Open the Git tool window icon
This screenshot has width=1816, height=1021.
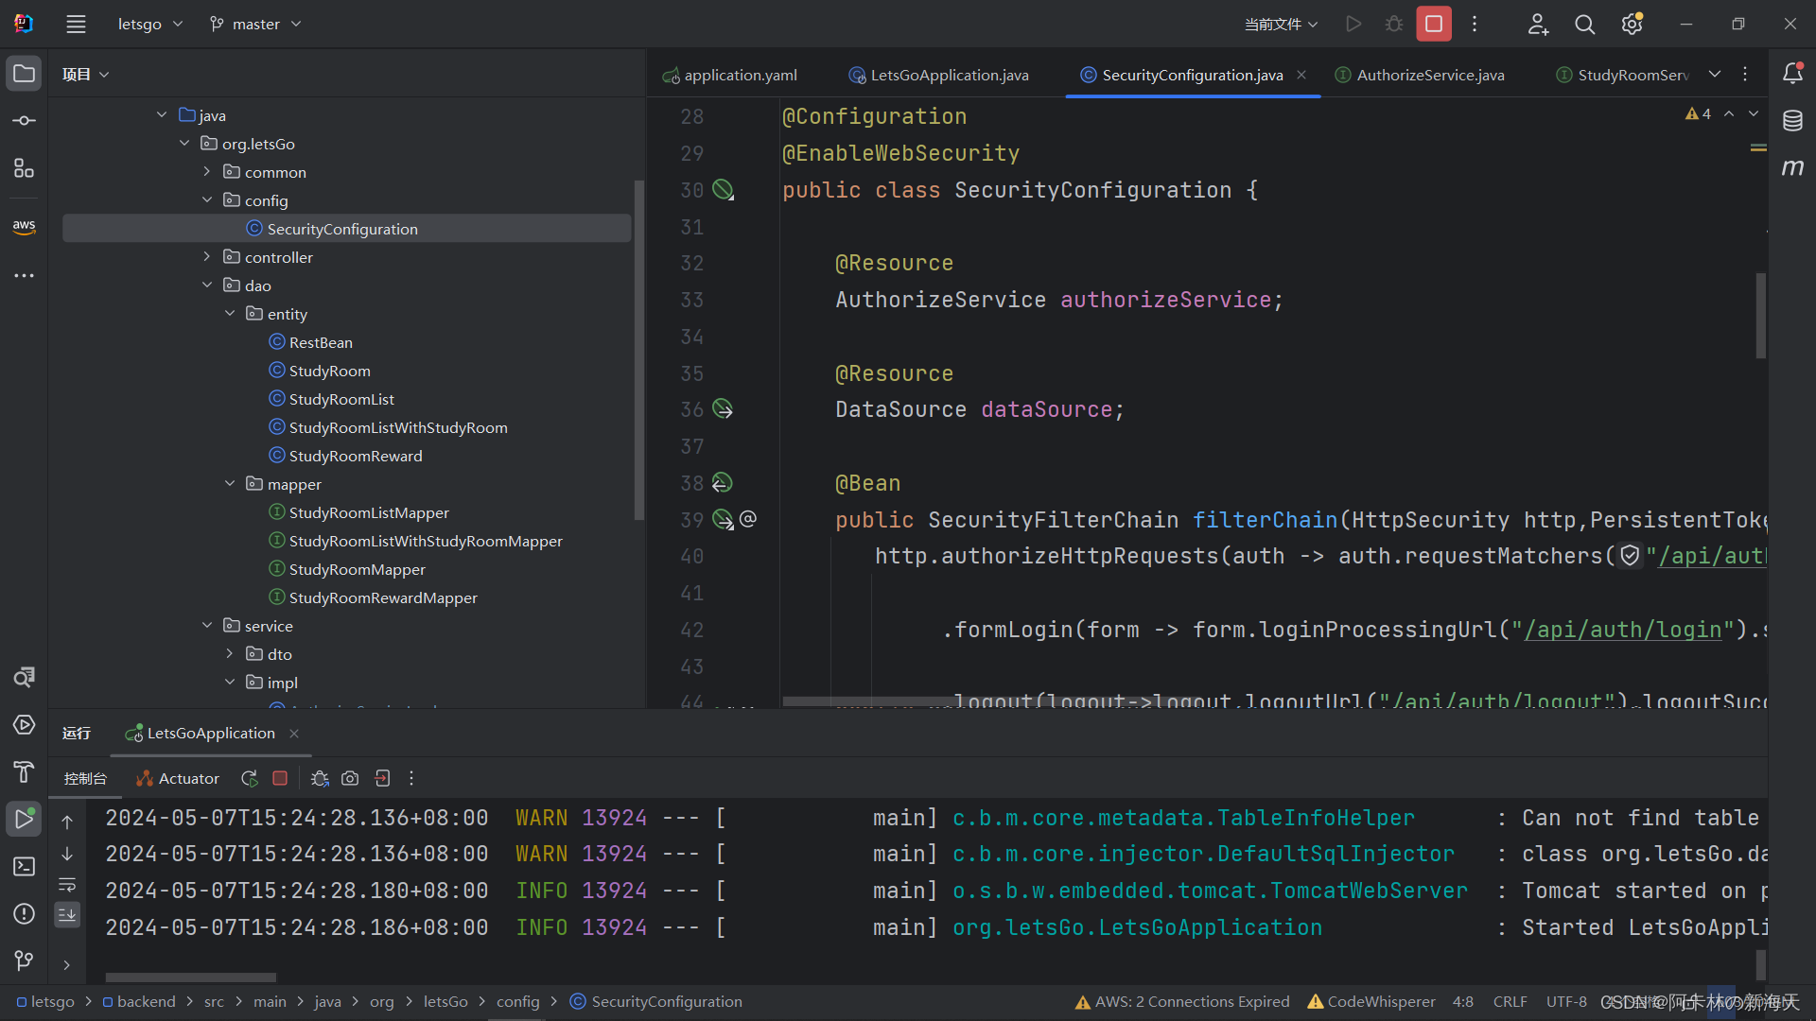[x=24, y=960]
